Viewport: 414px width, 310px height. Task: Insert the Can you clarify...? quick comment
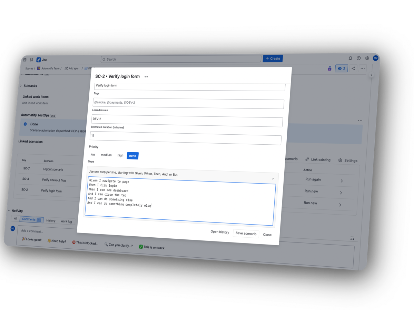click(119, 245)
